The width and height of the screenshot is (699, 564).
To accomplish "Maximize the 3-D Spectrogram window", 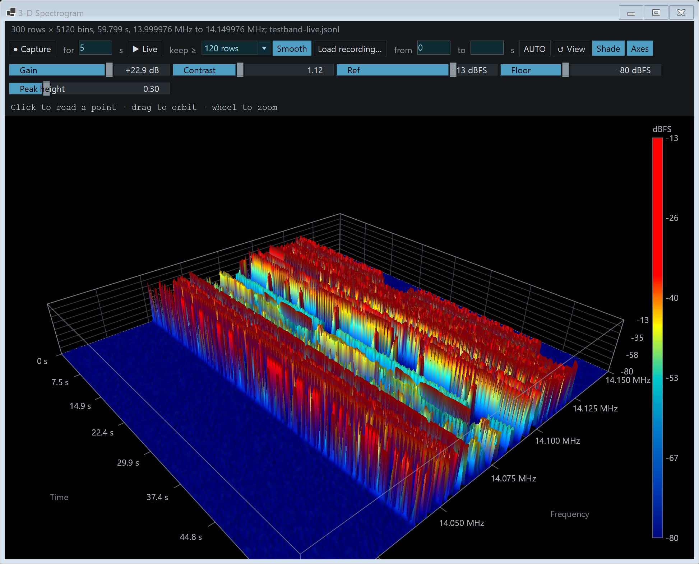I will 656,13.
